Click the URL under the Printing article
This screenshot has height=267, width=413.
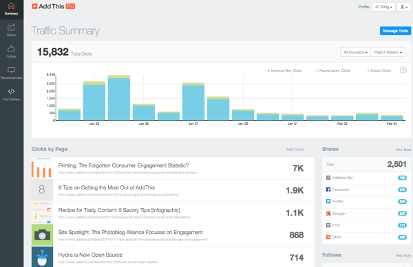pos(128,173)
